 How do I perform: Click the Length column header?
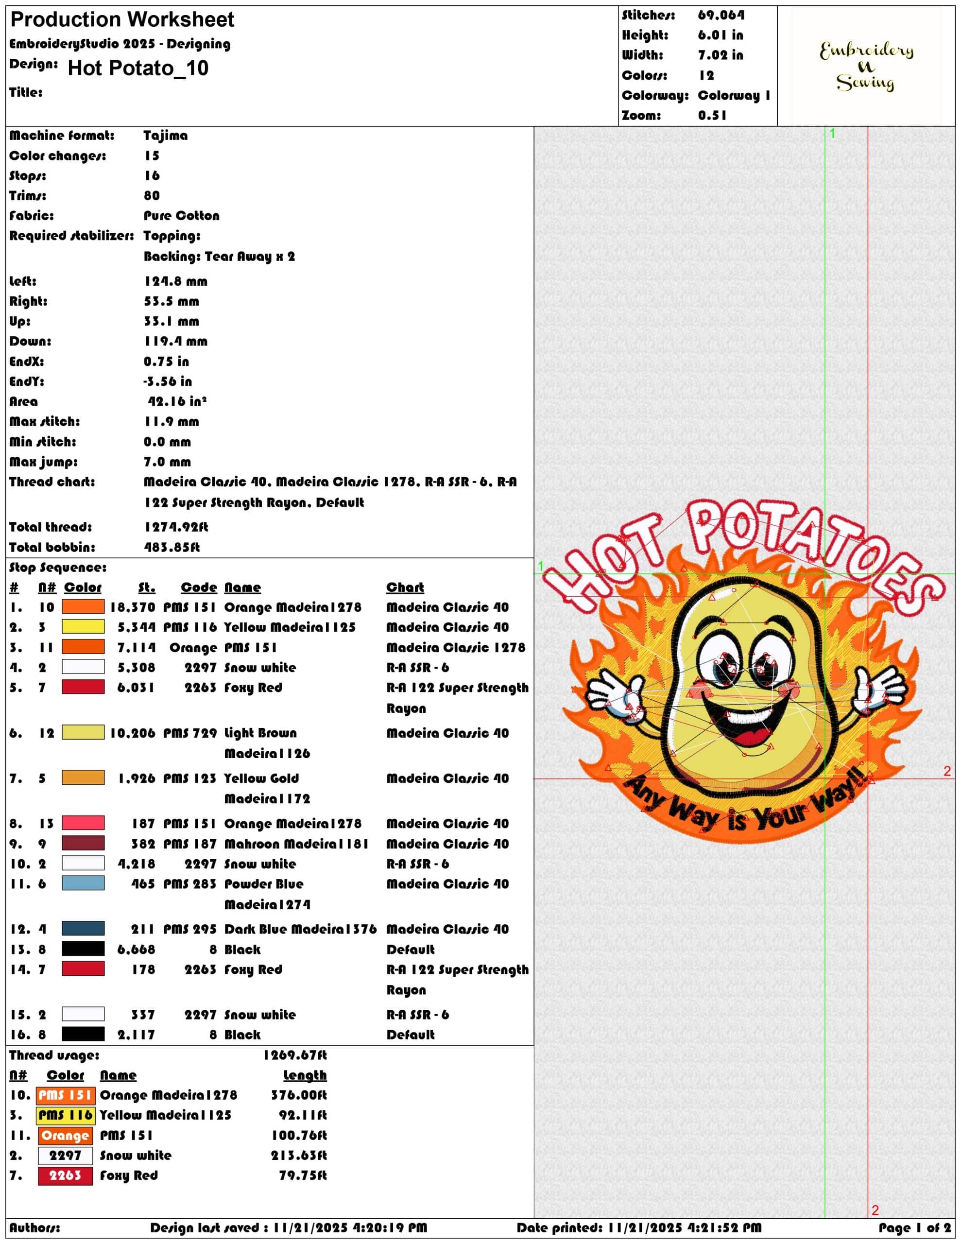point(305,1075)
